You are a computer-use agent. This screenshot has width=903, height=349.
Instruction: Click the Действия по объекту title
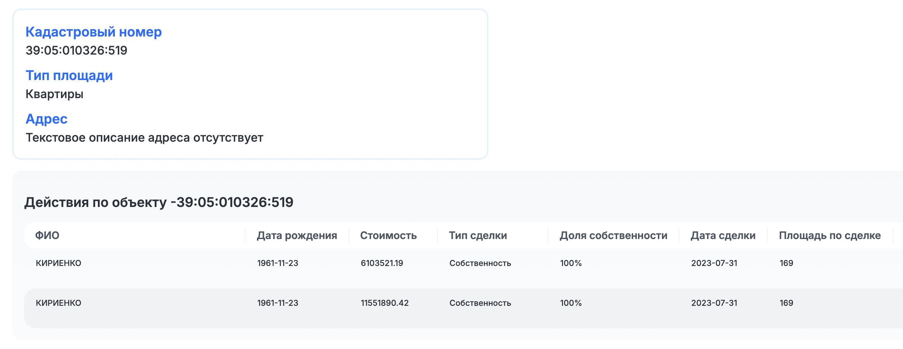[159, 202]
